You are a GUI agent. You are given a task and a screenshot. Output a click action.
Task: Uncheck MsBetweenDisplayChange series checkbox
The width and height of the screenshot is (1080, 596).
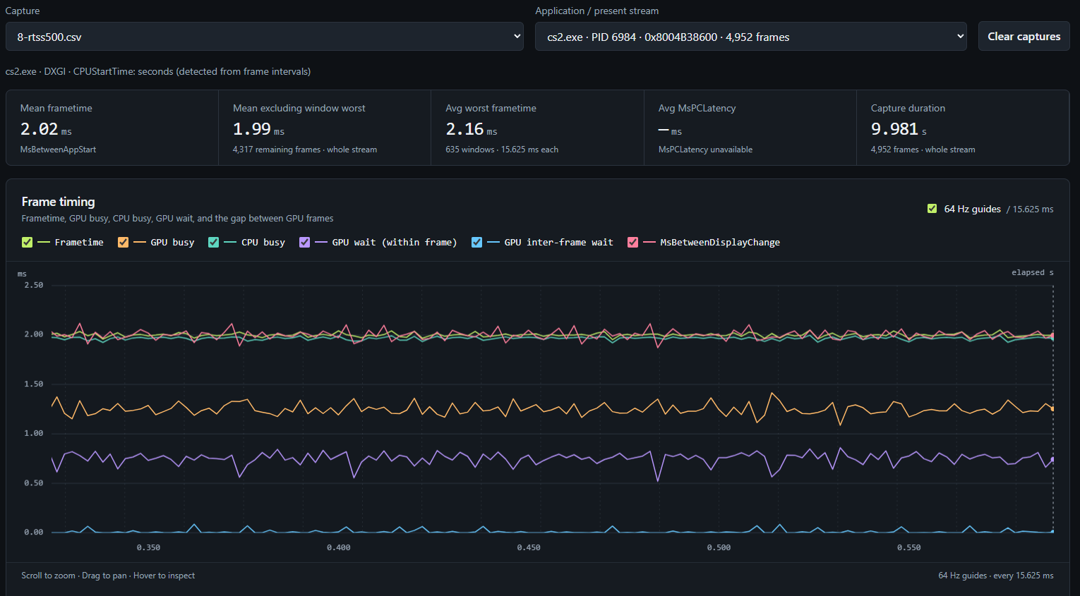coord(633,242)
